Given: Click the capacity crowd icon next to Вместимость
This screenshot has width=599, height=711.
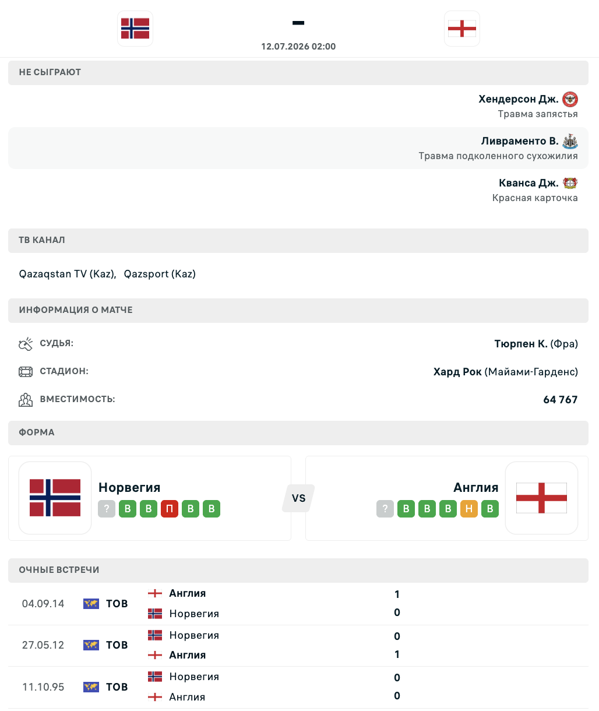Looking at the screenshot, I should pos(26,400).
